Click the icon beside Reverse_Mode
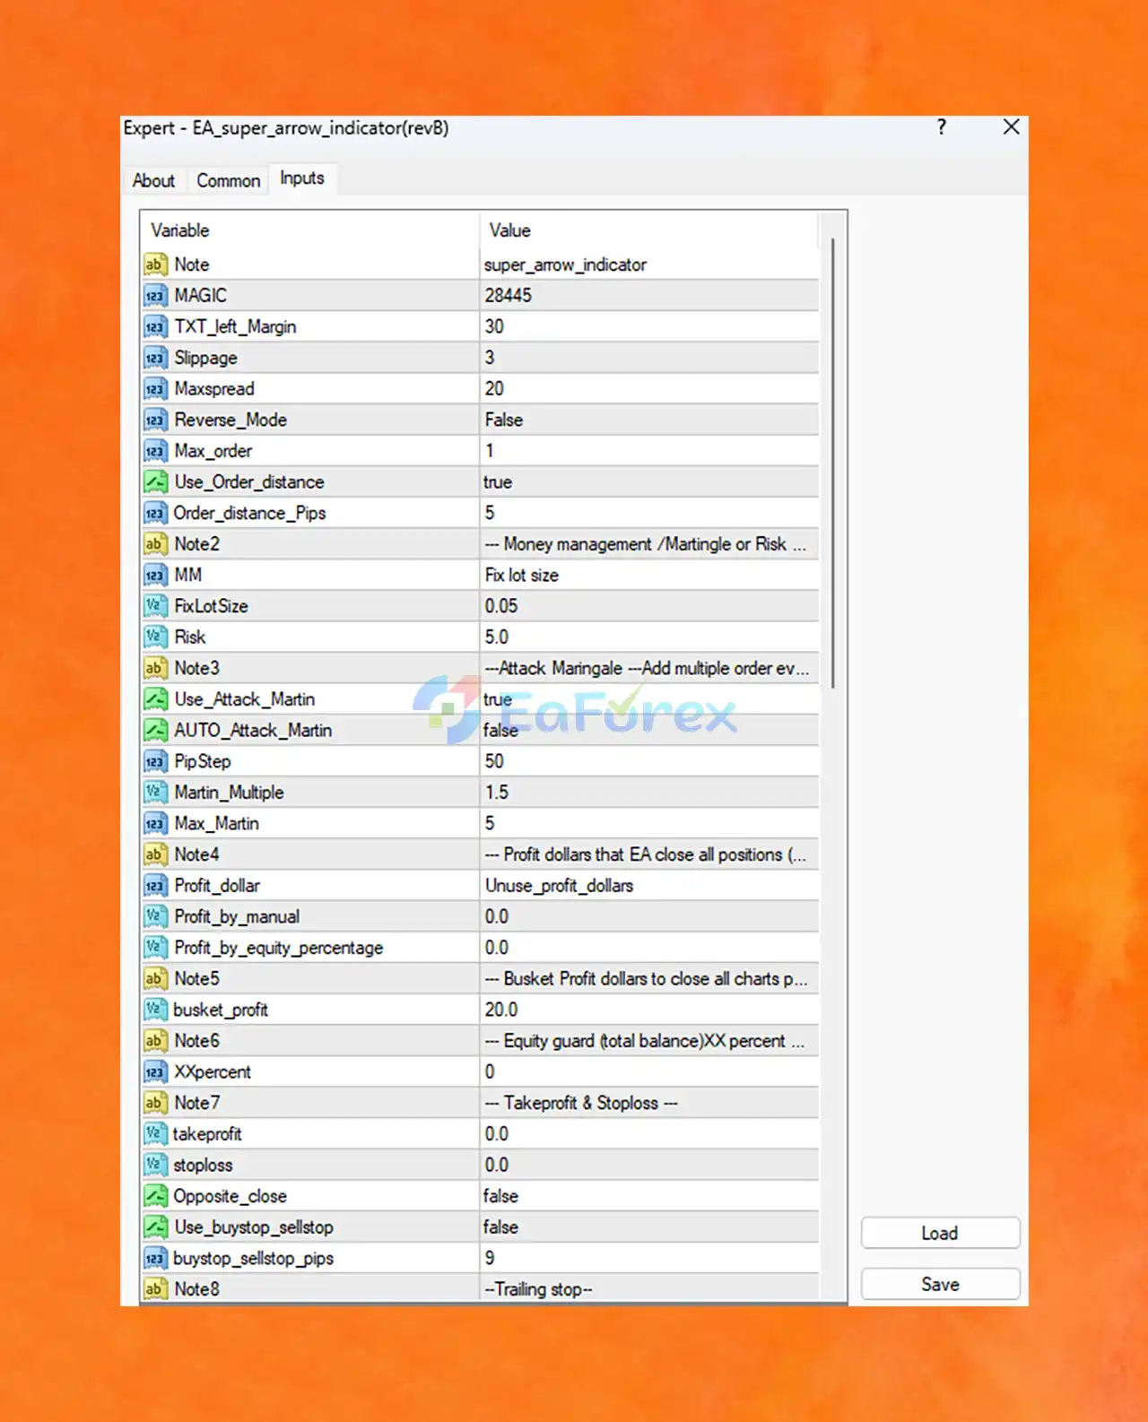Viewport: 1148px width, 1422px height. click(156, 421)
